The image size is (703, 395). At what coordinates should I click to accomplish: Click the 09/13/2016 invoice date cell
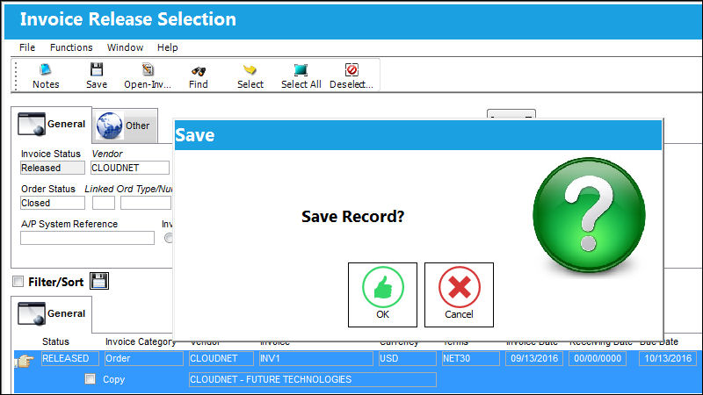[534, 358]
